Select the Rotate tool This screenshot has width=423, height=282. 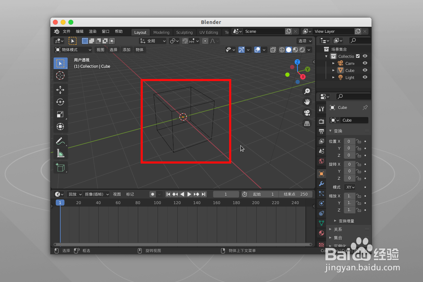point(60,102)
